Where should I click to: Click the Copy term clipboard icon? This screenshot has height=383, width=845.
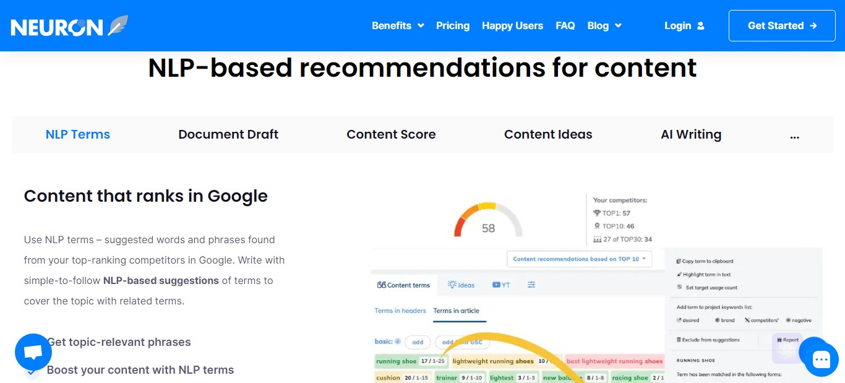(x=679, y=261)
